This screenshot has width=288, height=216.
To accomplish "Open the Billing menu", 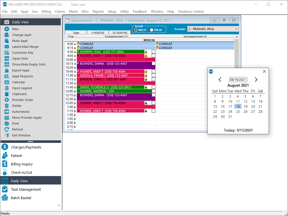I will tap(46, 11).
